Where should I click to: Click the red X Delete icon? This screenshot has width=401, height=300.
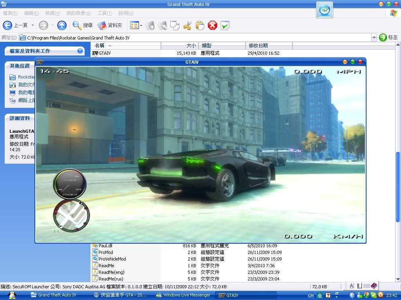[x=212, y=26]
